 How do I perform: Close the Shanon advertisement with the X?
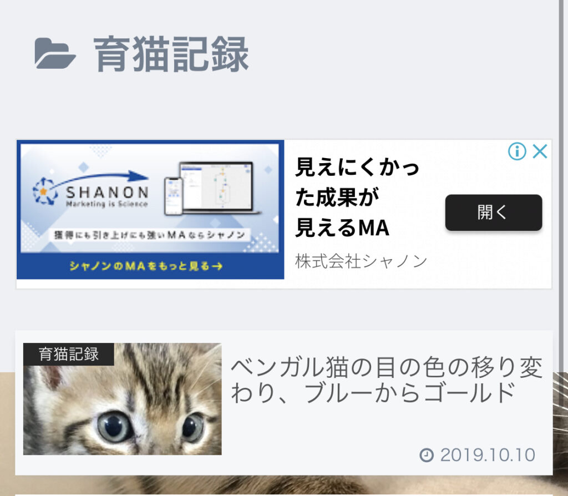[x=540, y=151]
